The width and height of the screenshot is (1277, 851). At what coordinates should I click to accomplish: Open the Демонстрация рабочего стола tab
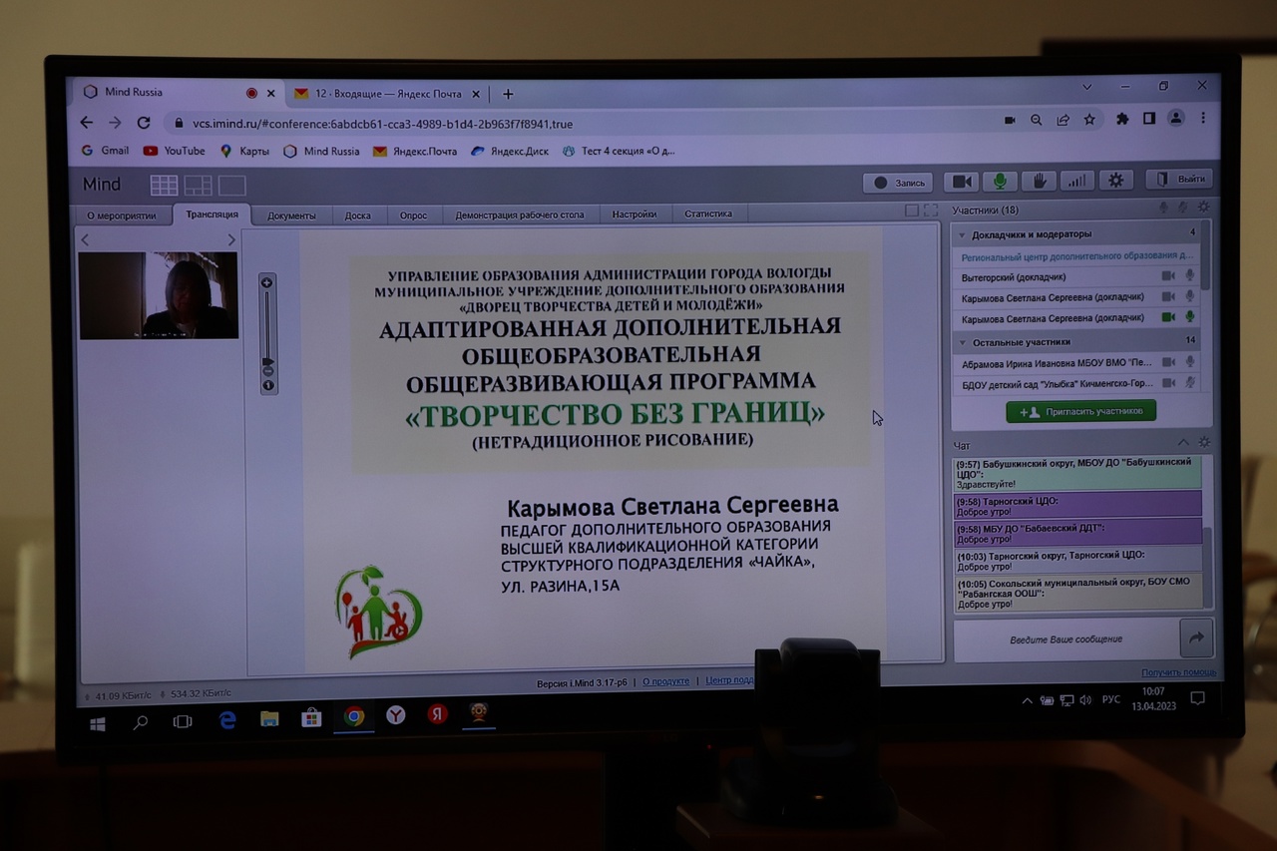[x=521, y=215]
